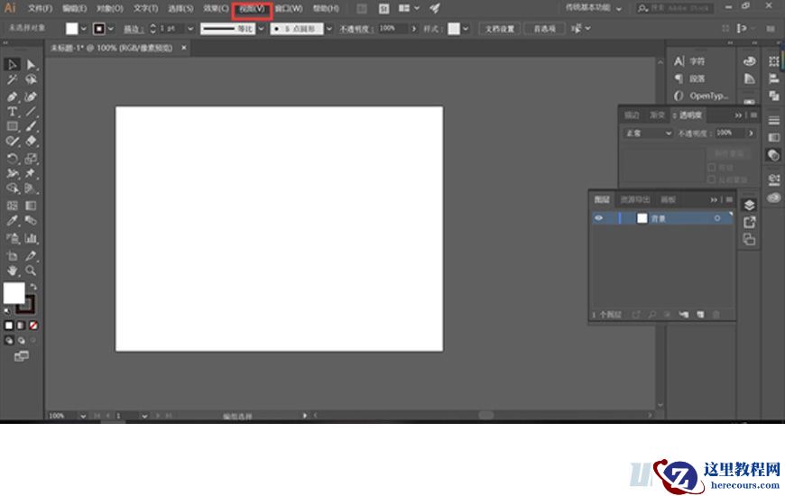This screenshot has height=496, width=785.
Task: Enable the 反相蒙版 (Invert Mask) checkbox
Action: (712, 179)
